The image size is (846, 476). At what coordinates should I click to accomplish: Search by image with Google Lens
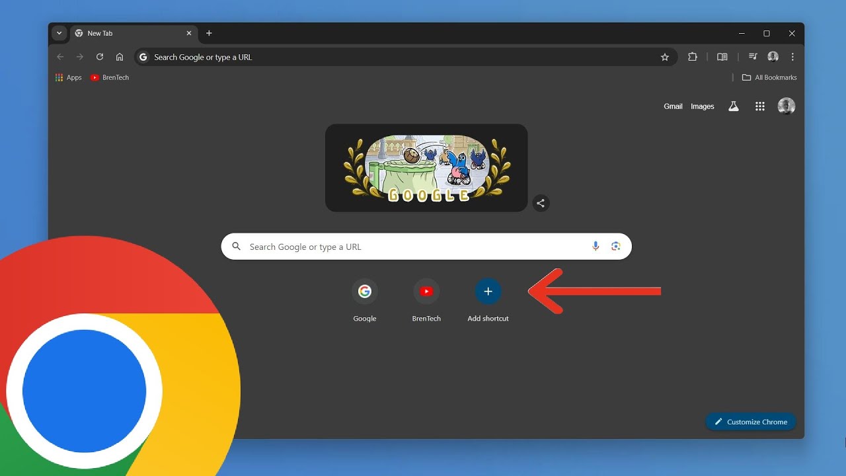tap(616, 247)
